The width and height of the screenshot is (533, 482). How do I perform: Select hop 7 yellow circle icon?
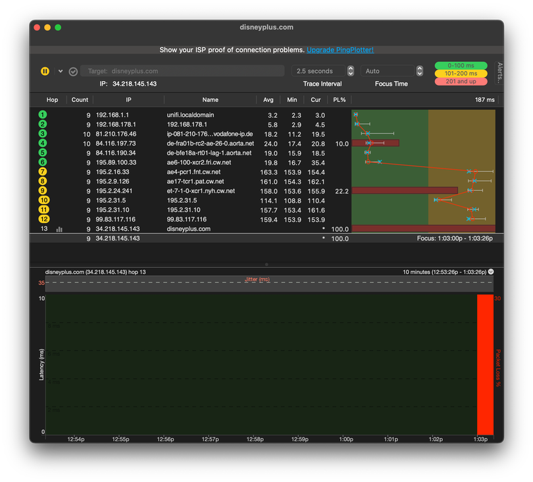coord(43,172)
